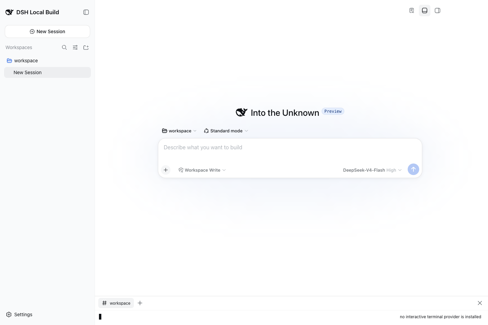Viewport: 488px width, 325px height.
Task: Click the Preview badge next to the heading
Action: [333, 111]
